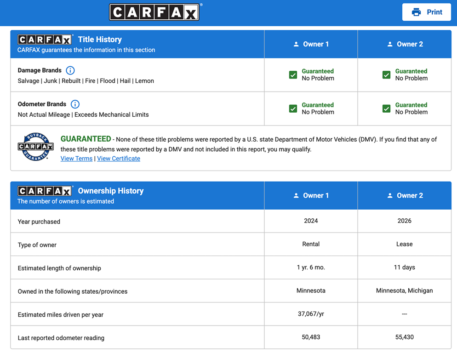The height and width of the screenshot is (353, 457).
Task: Open the View Terms link
Action: click(76, 159)
